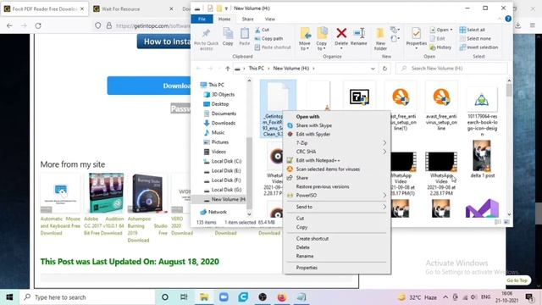Click the blue Download button on webpage

pyautogui.click(x=149, y=86)
